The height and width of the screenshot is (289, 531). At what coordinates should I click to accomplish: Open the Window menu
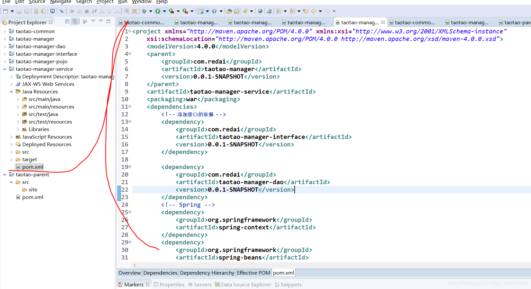[x=141, y=2]
